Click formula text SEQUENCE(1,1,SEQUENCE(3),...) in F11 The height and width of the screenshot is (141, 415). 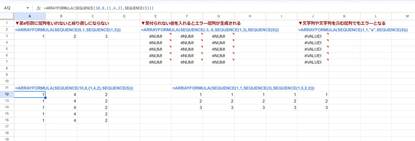pyautogui.click(x=243, y=88)
